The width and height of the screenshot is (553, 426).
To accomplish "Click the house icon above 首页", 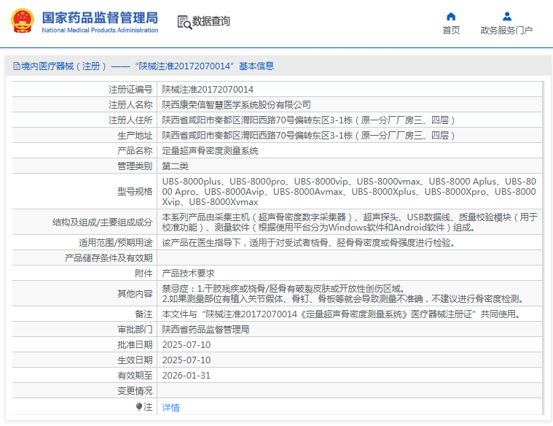I will [x=451, y=16].
